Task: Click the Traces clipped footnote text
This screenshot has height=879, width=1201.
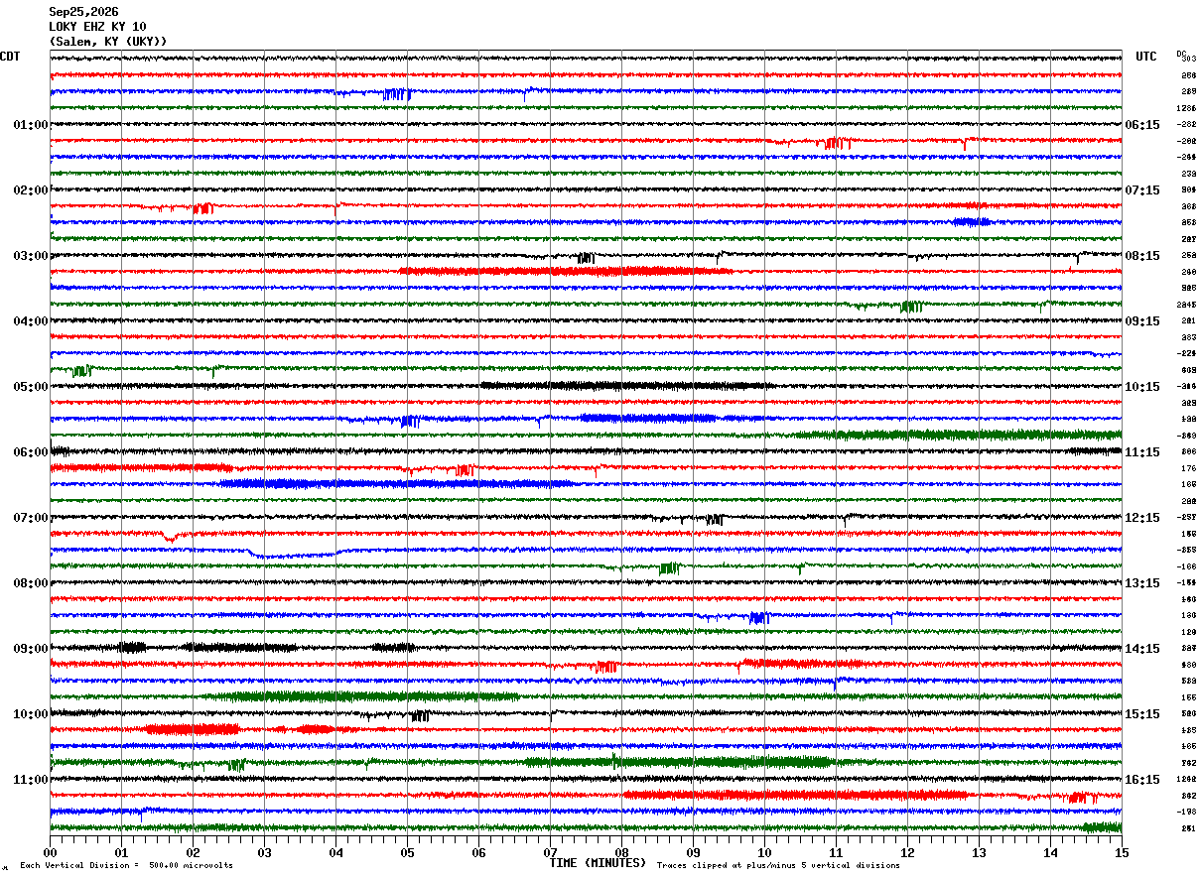Action: click(778, 866)
